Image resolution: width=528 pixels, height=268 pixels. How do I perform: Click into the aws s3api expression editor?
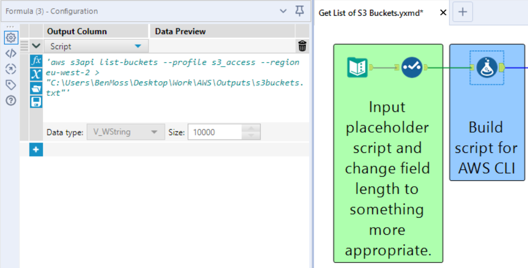click(176, 87)
